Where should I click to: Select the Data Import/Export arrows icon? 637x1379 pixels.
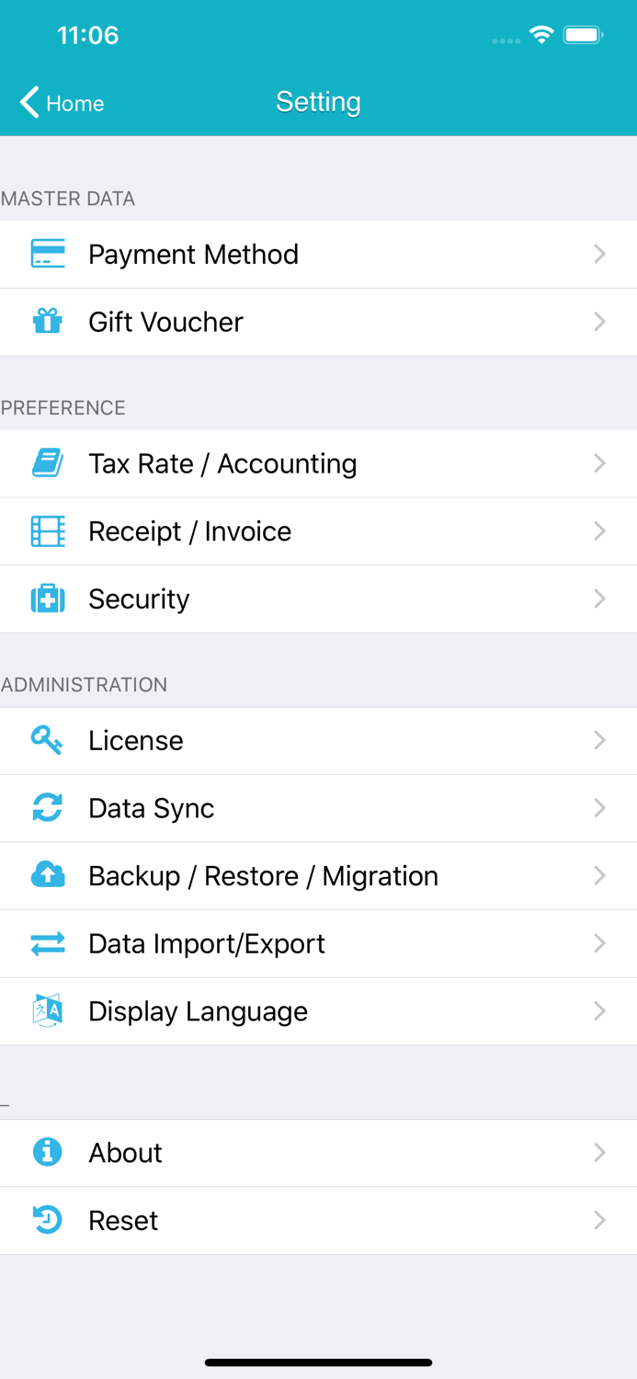click(x=47, y=943)
